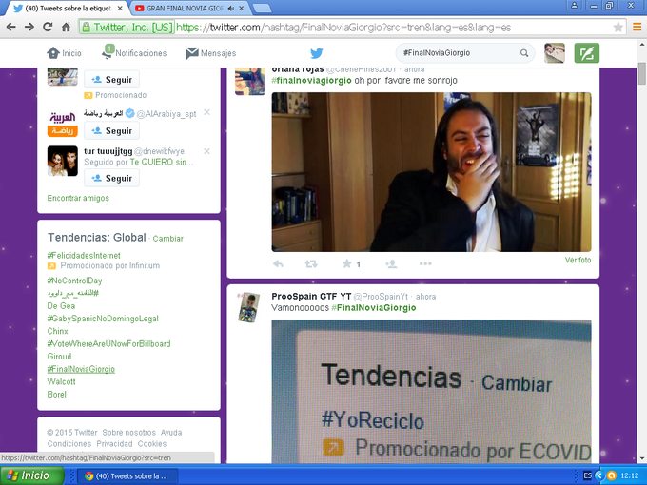647x485 pixels.
Task: Follow tur tuuujjtgg with Seguir button
Action: (112, 178)
